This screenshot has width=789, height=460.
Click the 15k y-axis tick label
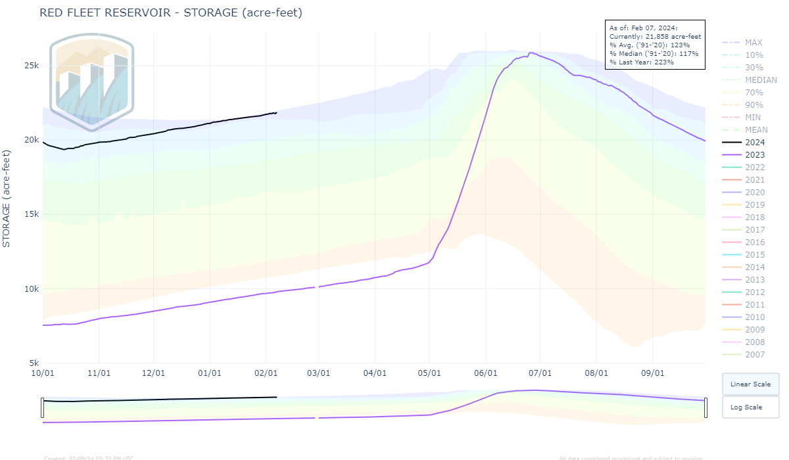(x=32, y=214)
